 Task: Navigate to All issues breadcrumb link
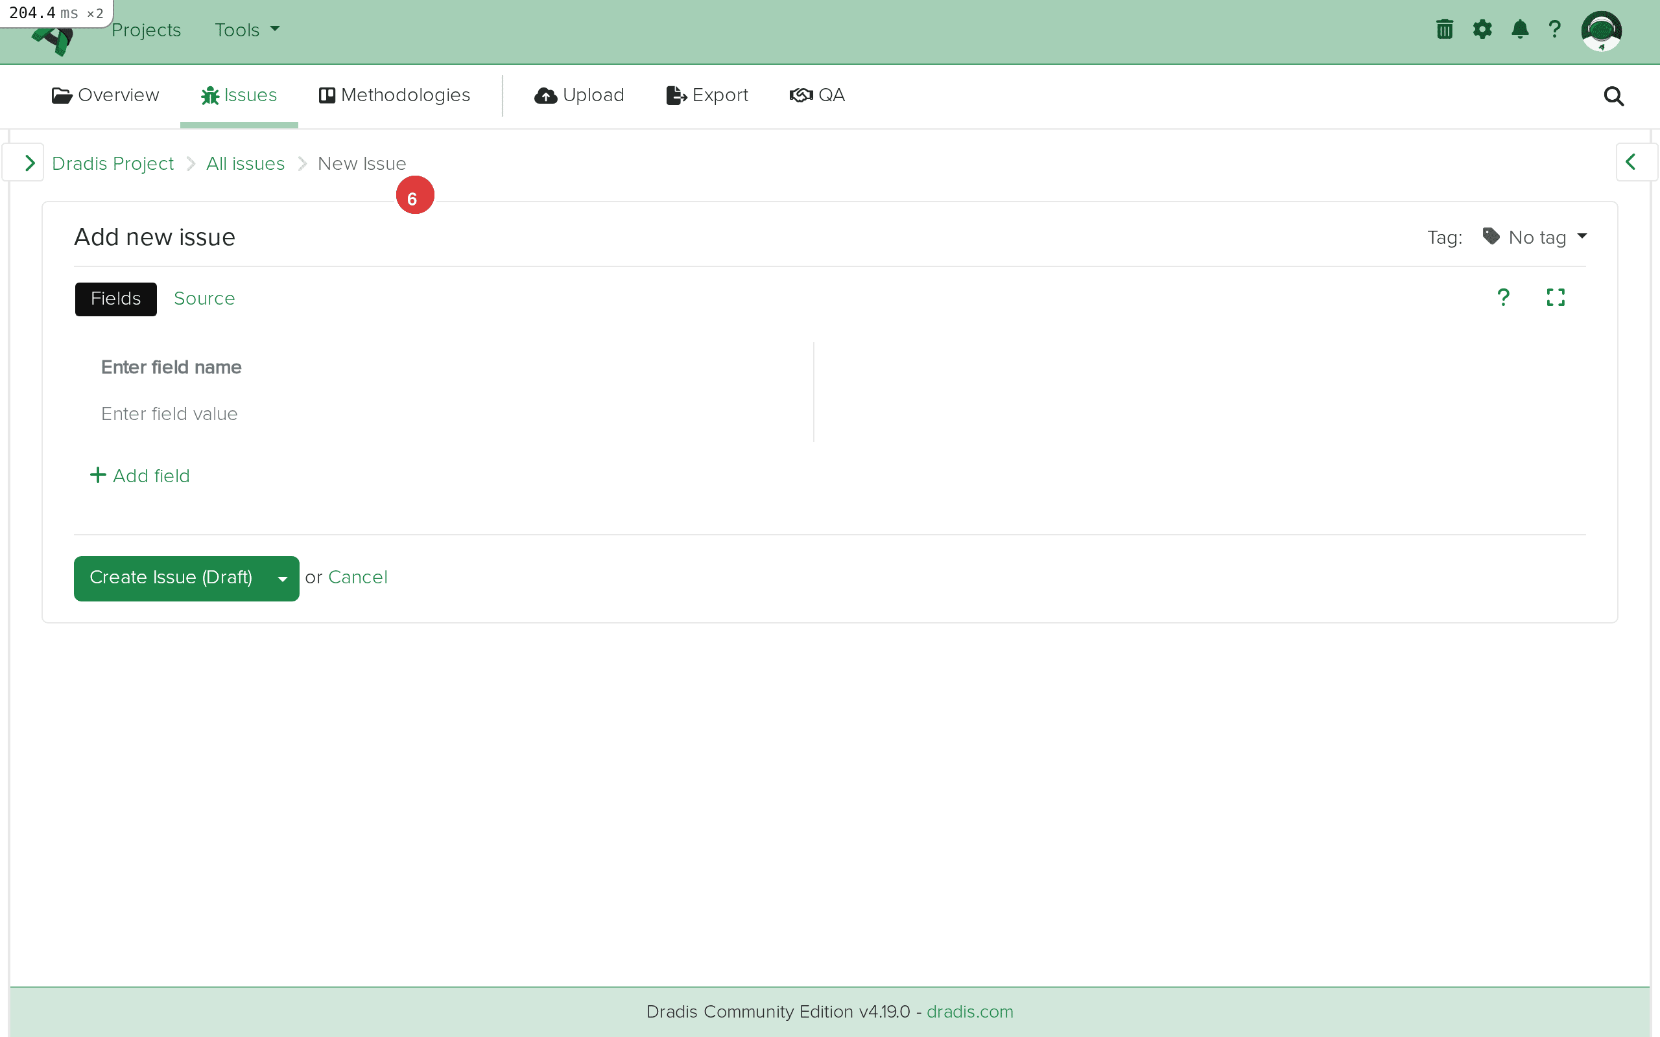point(245,163)
